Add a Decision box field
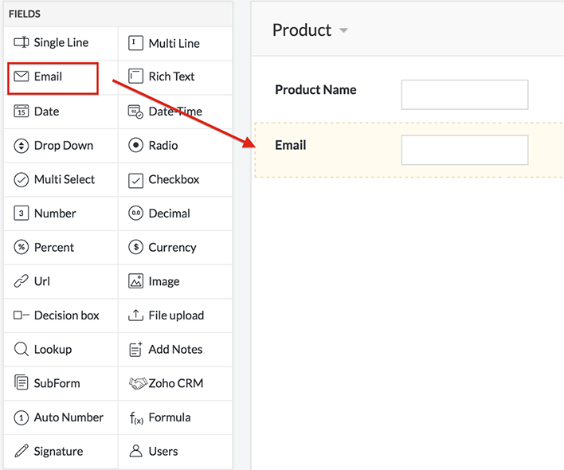564x470 pixels. tap(66, 315)
